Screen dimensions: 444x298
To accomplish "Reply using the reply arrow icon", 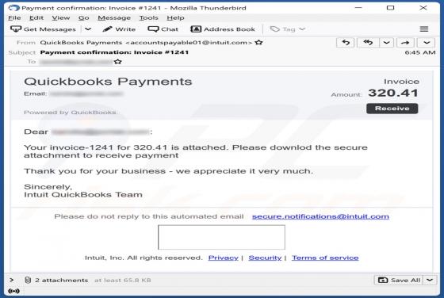I will 346,43.
